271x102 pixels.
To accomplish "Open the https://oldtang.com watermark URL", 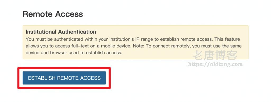I will click(215, 65).
